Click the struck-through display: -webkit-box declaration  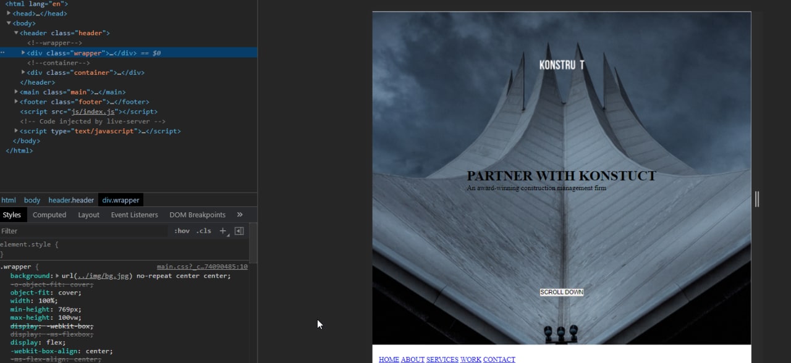click(x=52, y=326)
